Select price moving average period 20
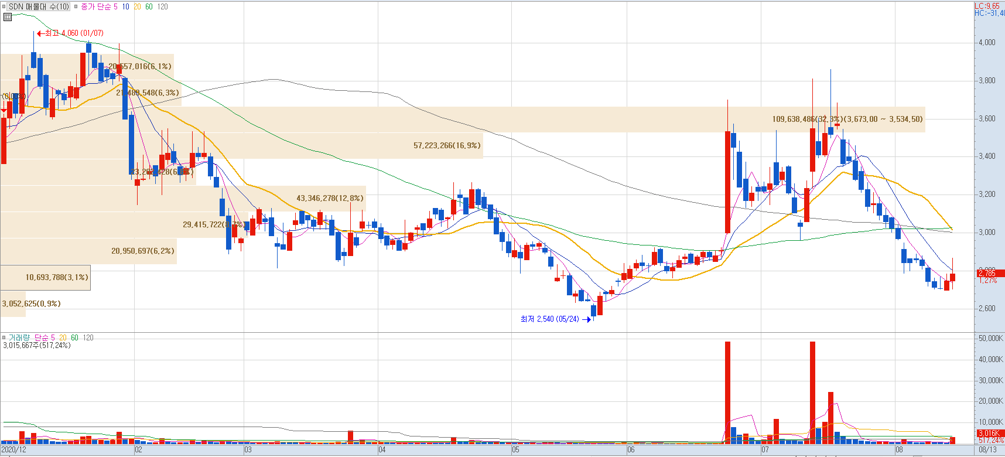 (x=137, y=6)
